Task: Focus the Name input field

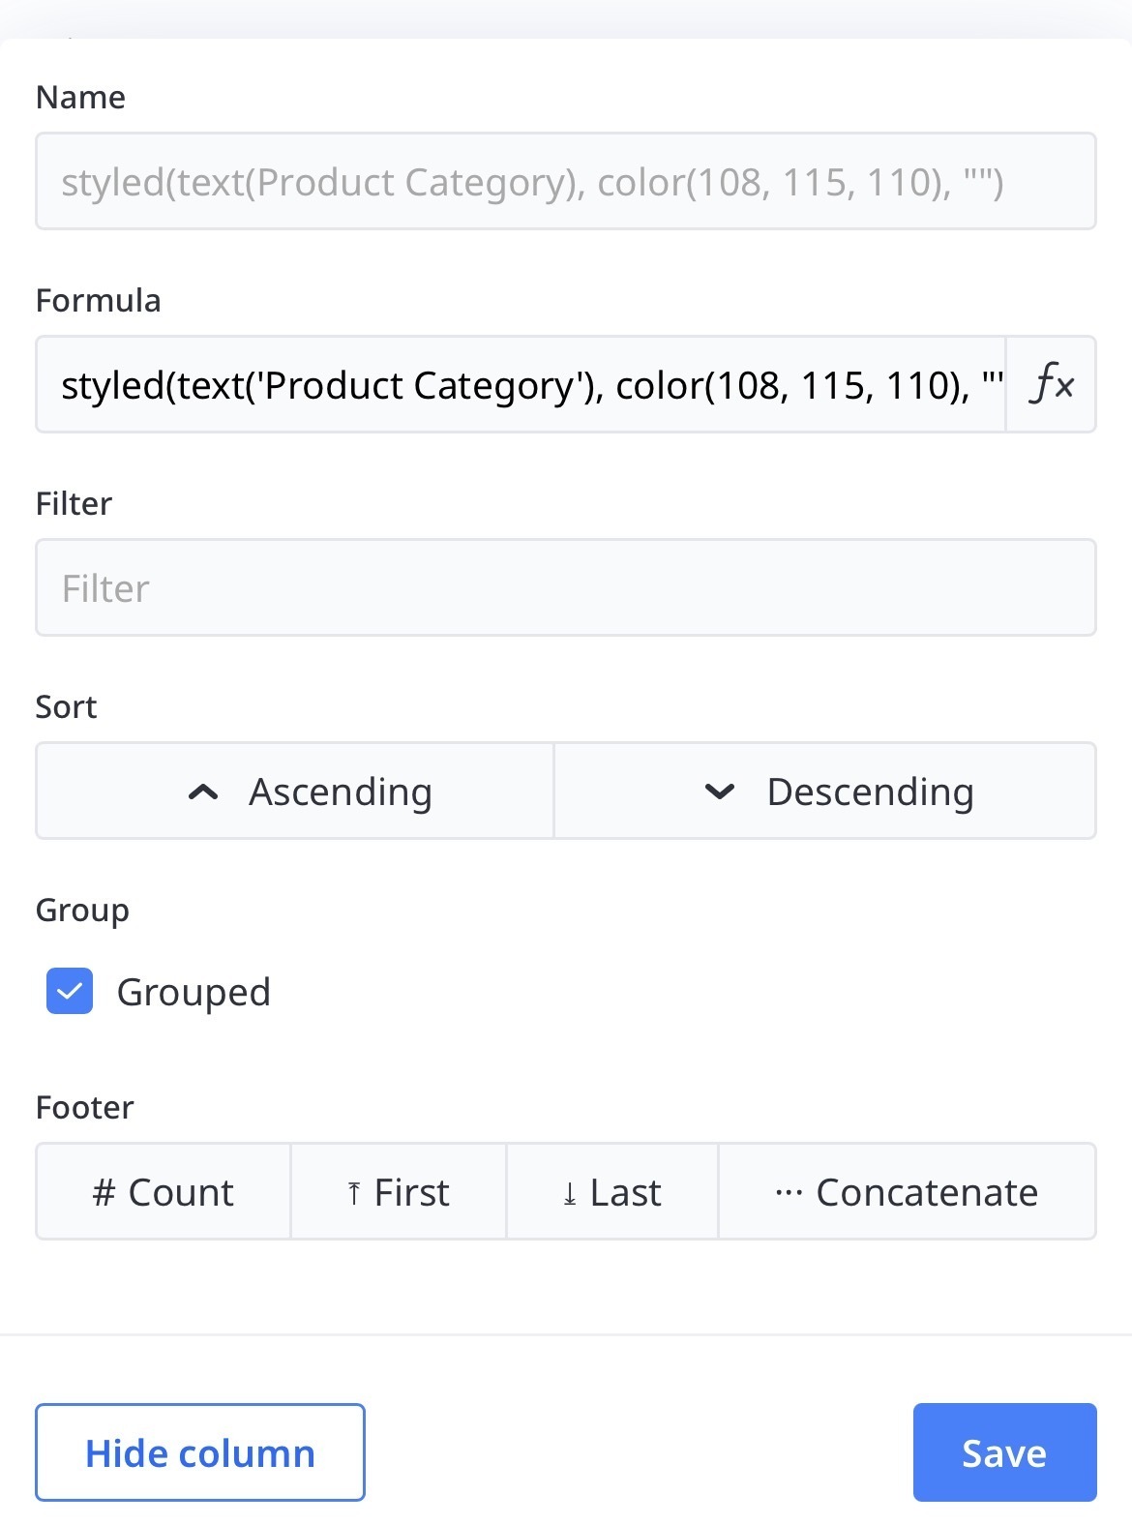Action: click(565, 181)
